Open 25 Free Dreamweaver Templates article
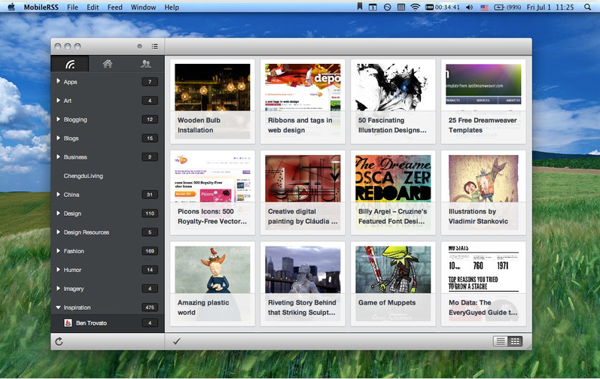Screen dimensions: 600x379 point(483,102)
